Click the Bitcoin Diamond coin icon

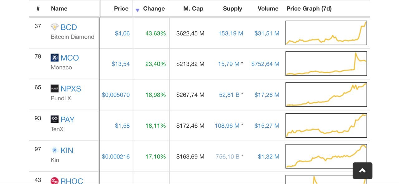tap(55, 27)
